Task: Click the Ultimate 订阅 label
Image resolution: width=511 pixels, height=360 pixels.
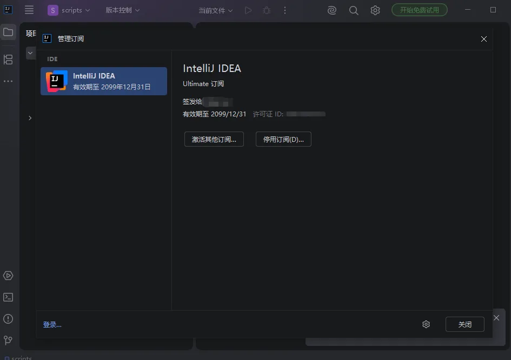Action: click(203, 84)
